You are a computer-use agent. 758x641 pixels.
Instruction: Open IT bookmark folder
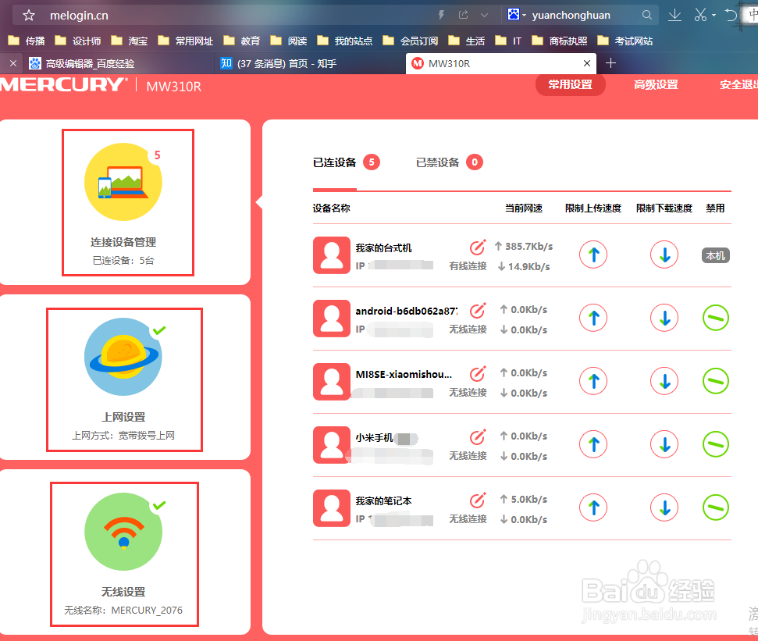coord(508,41)
